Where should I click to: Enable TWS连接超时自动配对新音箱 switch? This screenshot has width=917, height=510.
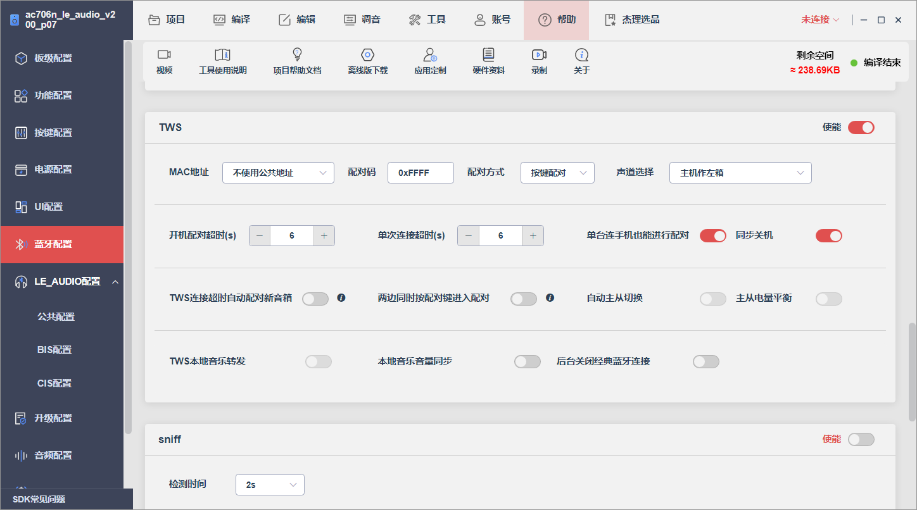pos(315,299)
